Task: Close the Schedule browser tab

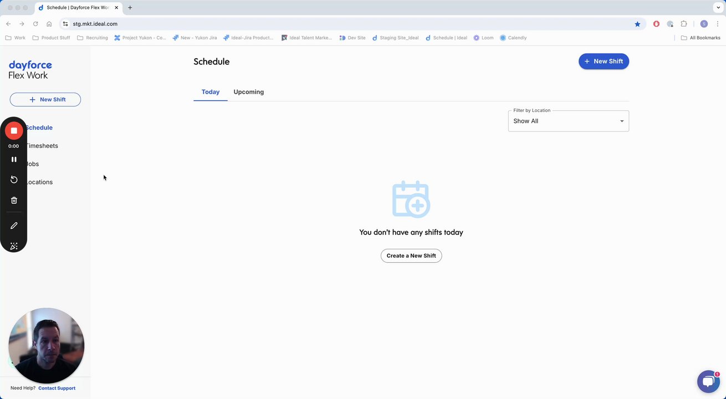Action: [116, 8]
